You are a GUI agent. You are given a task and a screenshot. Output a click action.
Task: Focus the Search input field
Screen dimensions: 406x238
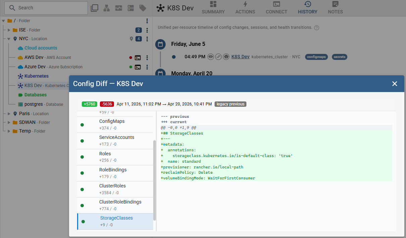point(47,8)
